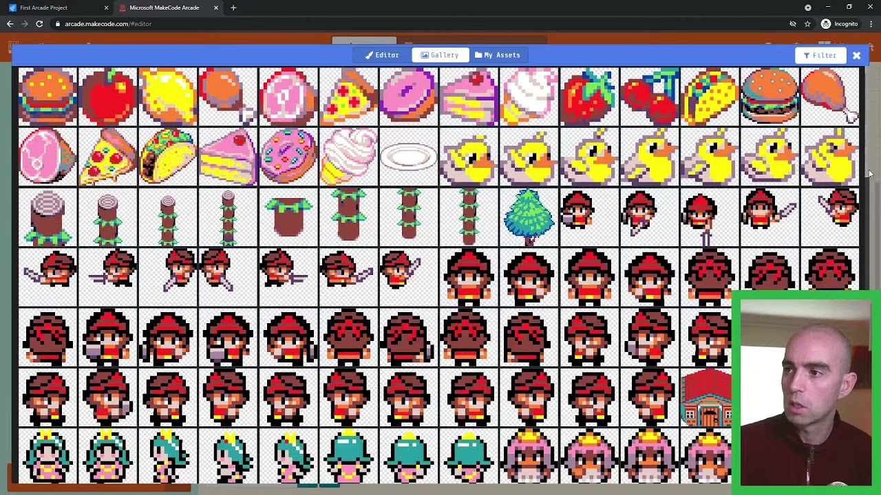The height and width of the screenshot is (495, 881).
Task: Select the chicken drumstick sprite
Action: (829, 96)
